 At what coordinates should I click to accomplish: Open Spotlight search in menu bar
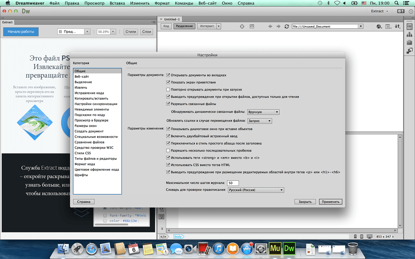[x=397, y=3]
